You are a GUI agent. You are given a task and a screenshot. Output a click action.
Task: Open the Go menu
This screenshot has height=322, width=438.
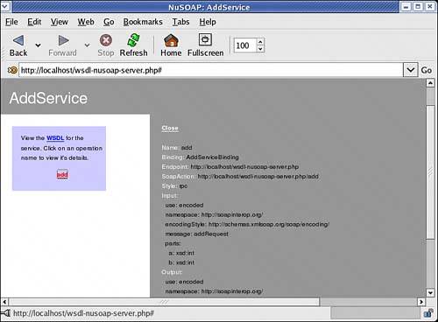109,22
